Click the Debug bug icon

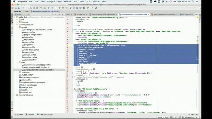click(x=63, y=8)
